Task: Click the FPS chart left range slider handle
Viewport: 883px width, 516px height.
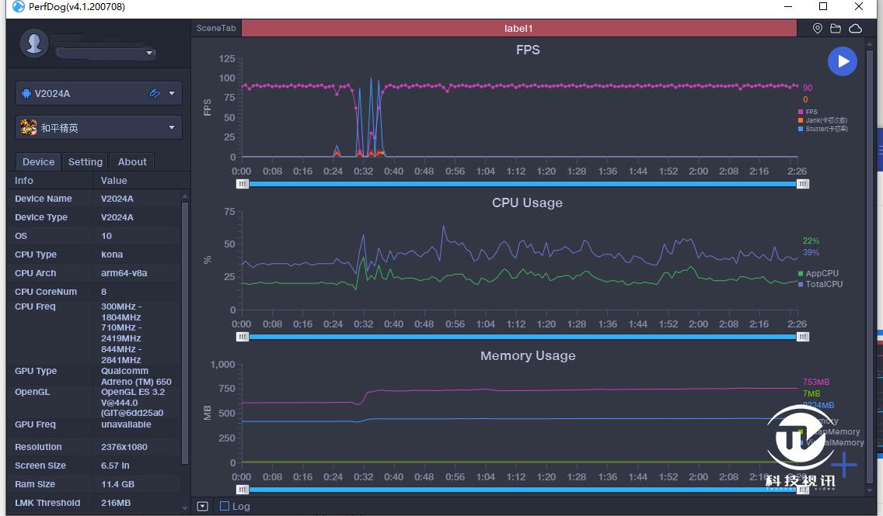Action: point(243,184)
